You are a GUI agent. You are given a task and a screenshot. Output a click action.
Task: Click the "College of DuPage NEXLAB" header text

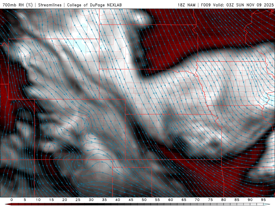tap(94, 5)
